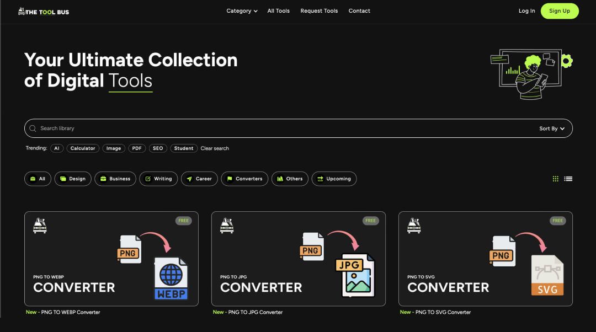Click the green Sign Up button
Viewport: 596px width, 332px height.
[560, 11]
